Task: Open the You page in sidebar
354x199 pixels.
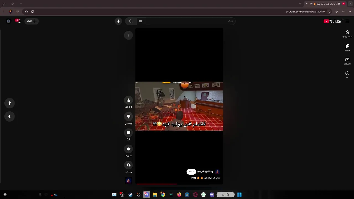Action: 347,75
